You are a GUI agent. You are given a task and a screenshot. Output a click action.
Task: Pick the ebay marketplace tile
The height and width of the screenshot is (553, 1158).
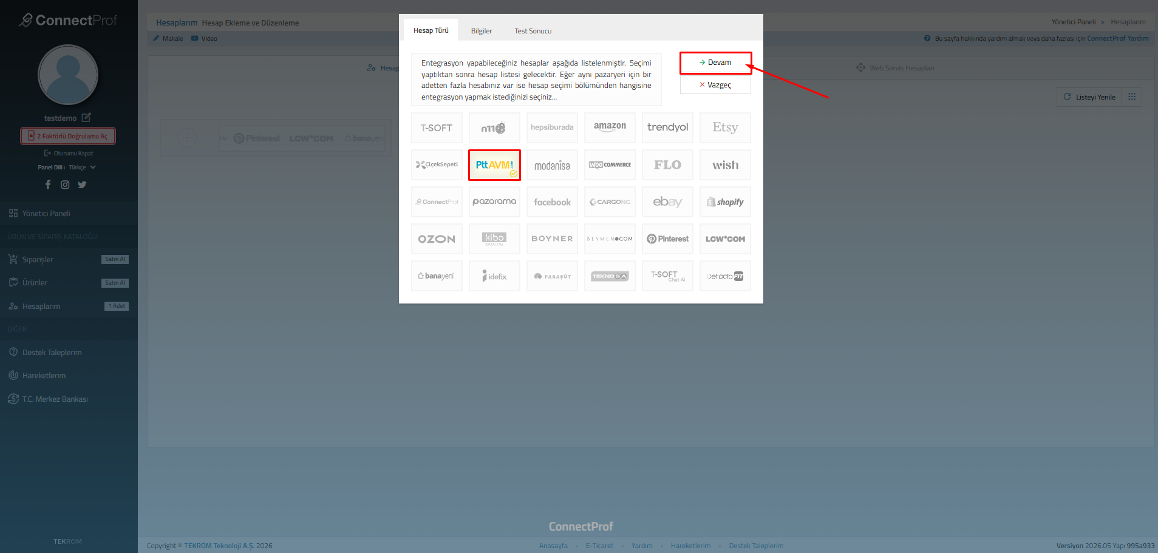point(667,202)
